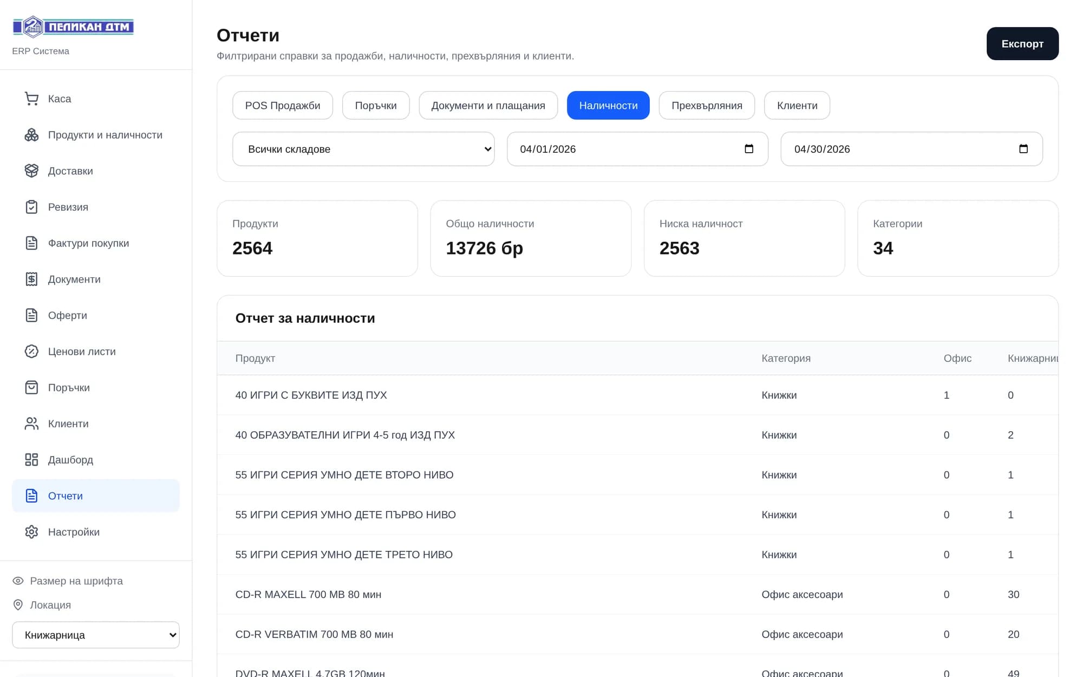Click the Ревизия clipboard check icon
The height and width of the screenshot is (677, 1083).
coord(31,207)
